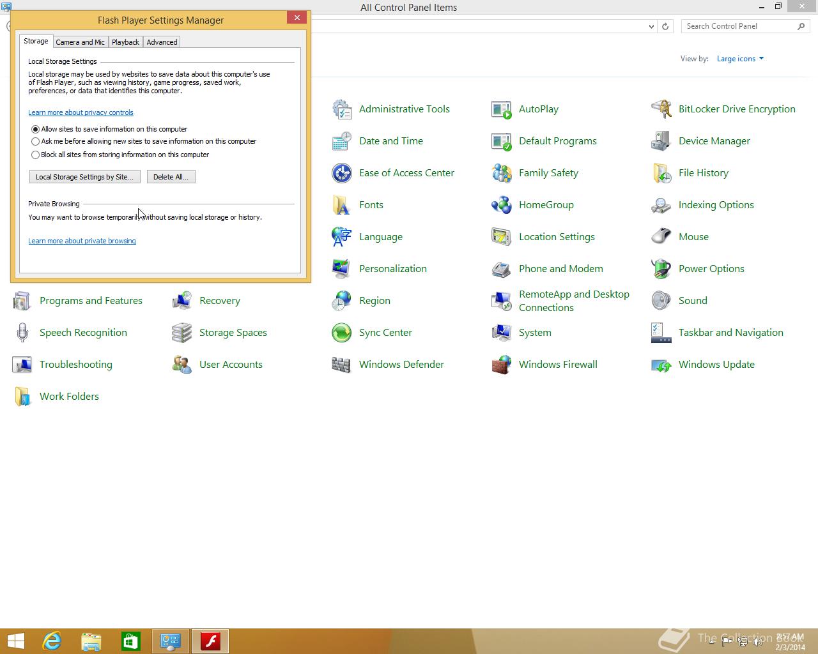Switch to Camera and Mic tab
The width and height of the screenshot is (818, 654).
click(81, 42)
